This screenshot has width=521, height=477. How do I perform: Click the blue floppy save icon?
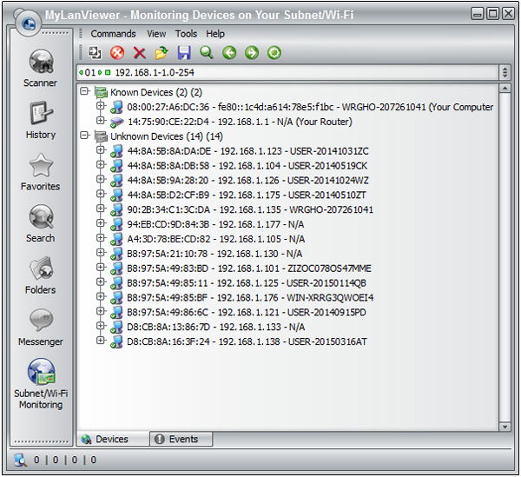[184, 53]
